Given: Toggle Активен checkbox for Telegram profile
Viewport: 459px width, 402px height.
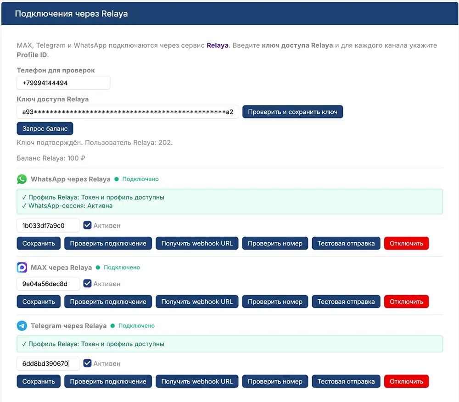Looking at the screenshot, I should click(x=87, y=363).
